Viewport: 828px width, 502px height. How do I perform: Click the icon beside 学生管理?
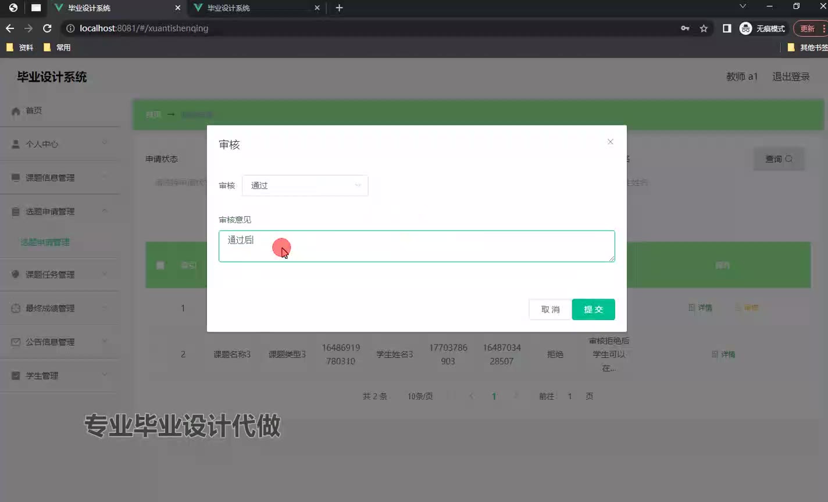(x=16, y=376)
